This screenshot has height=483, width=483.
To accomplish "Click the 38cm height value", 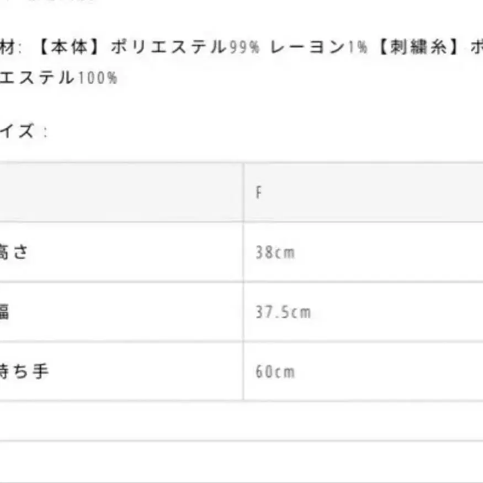I will pos(275,253).
